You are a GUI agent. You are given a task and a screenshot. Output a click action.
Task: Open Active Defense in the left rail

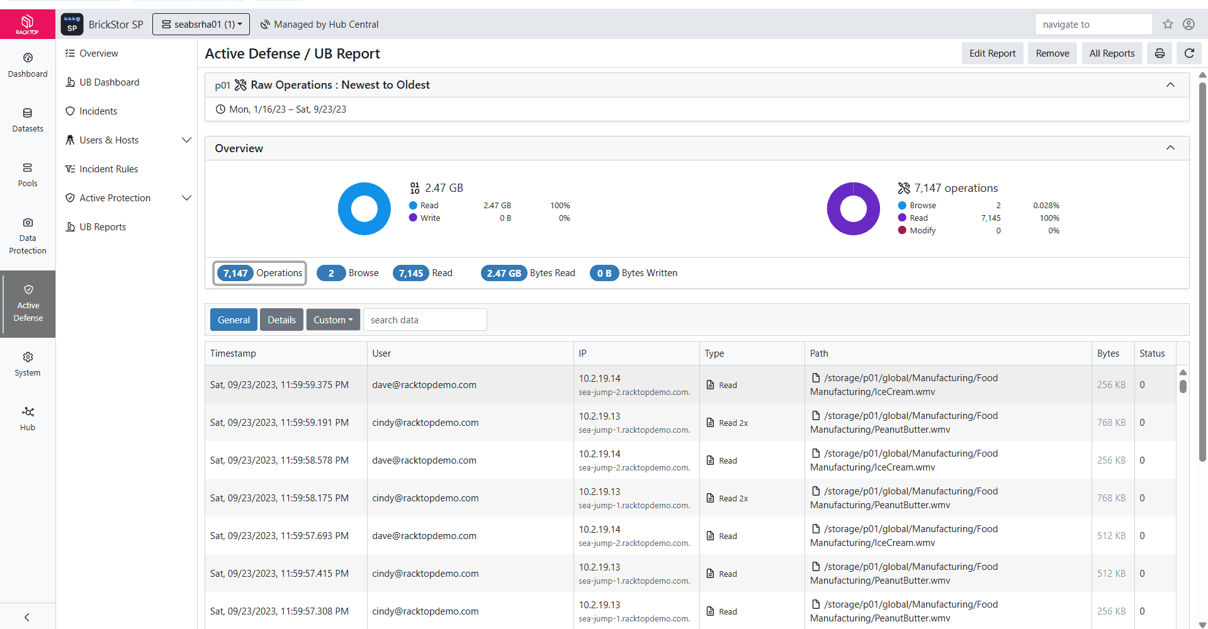[28, 304]
